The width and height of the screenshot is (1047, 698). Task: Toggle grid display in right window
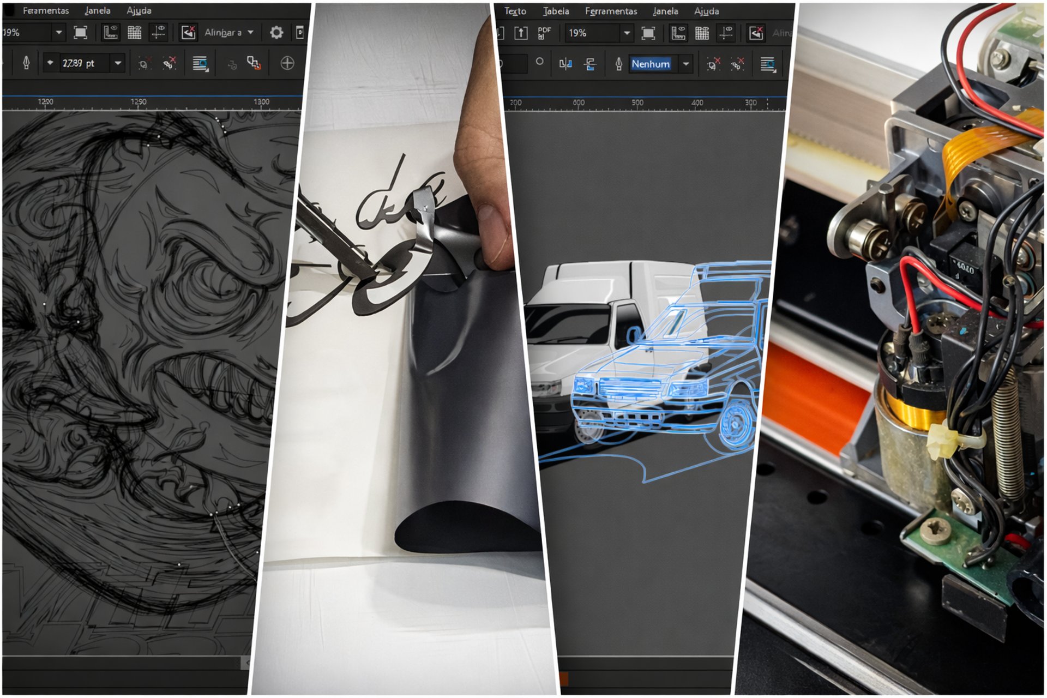point(702,33)
